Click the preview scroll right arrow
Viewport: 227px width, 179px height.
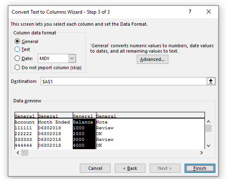pos(201,152)
